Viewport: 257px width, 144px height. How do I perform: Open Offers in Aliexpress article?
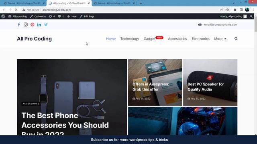(151, 87)
